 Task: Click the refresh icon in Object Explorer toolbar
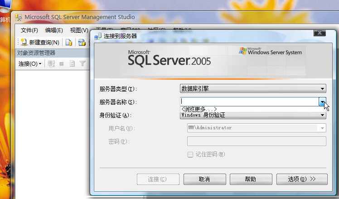(x=72, y=64)
